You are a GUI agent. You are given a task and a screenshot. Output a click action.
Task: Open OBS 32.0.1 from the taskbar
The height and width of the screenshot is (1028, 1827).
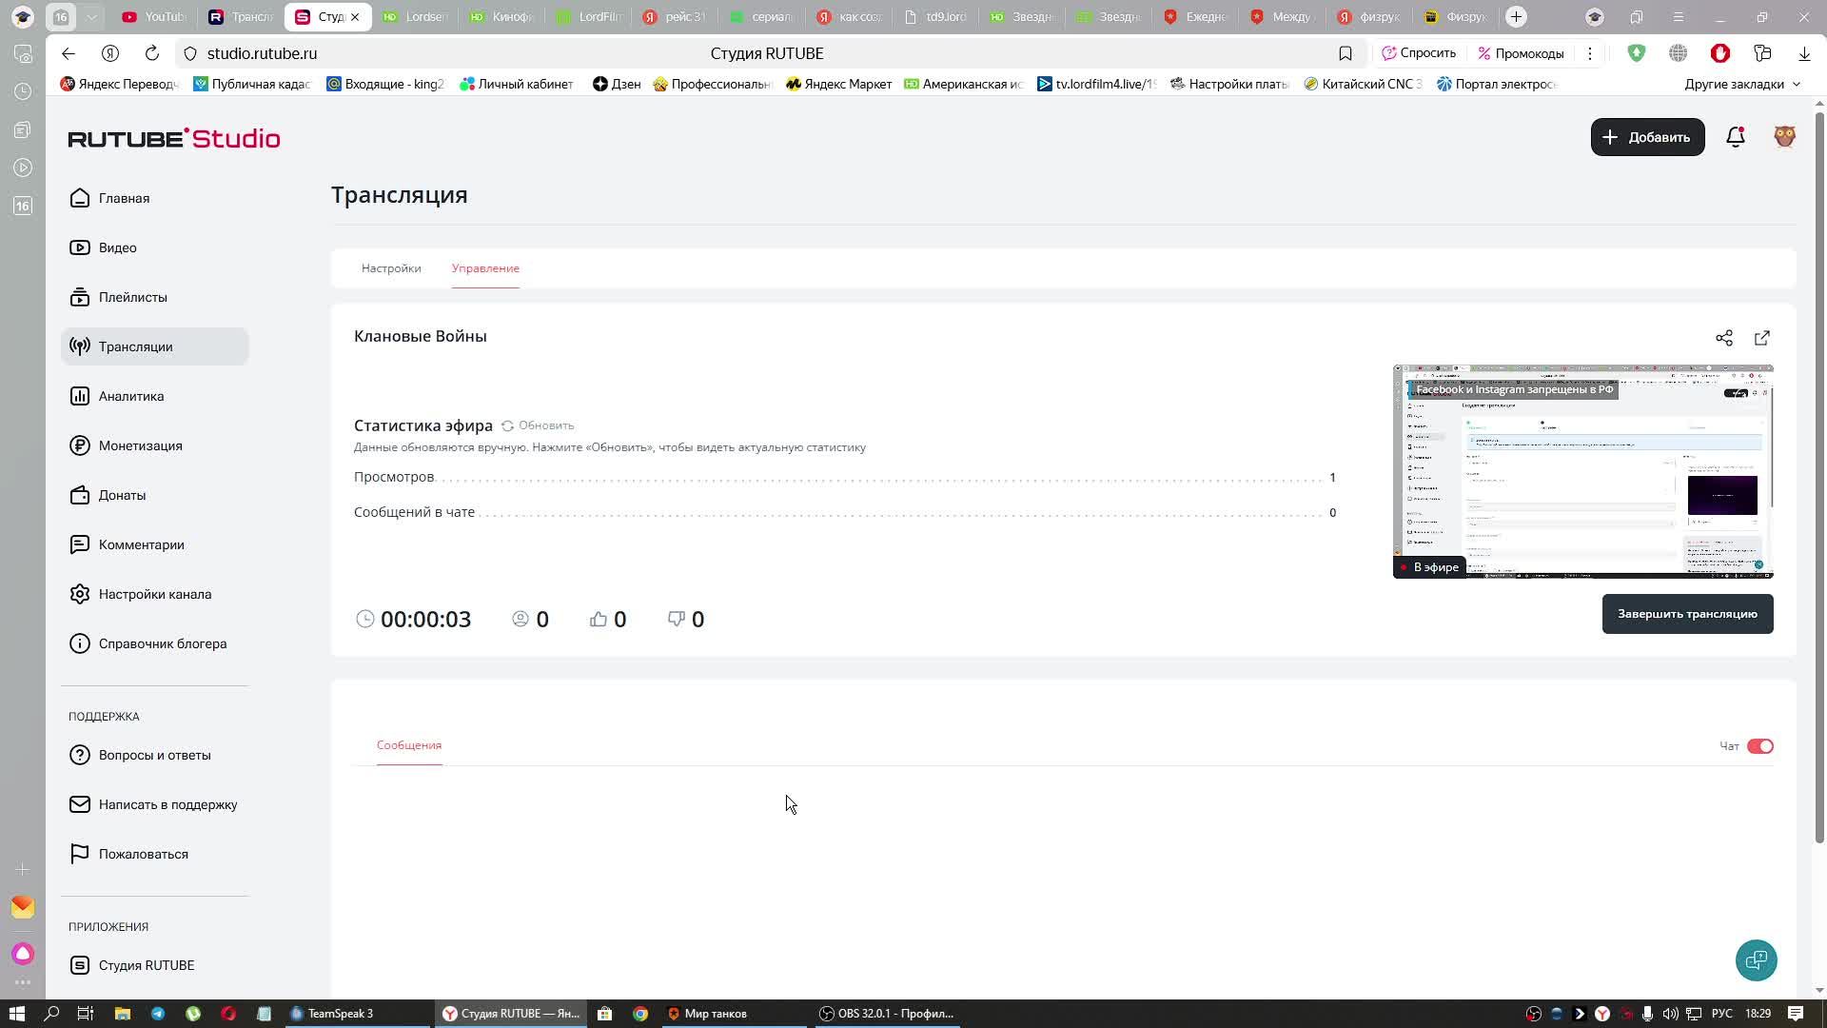point(887,1013)
